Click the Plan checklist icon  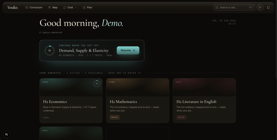tap(84, 8)
